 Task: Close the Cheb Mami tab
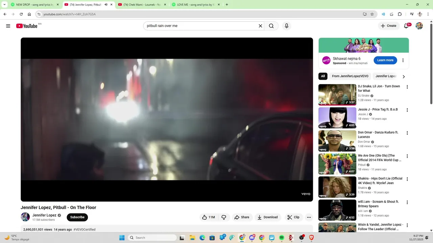click(x=165, y=5)
